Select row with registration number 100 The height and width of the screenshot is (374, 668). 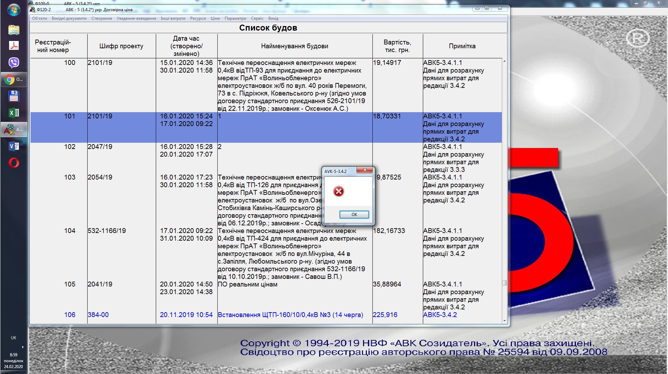pos(266,85)
